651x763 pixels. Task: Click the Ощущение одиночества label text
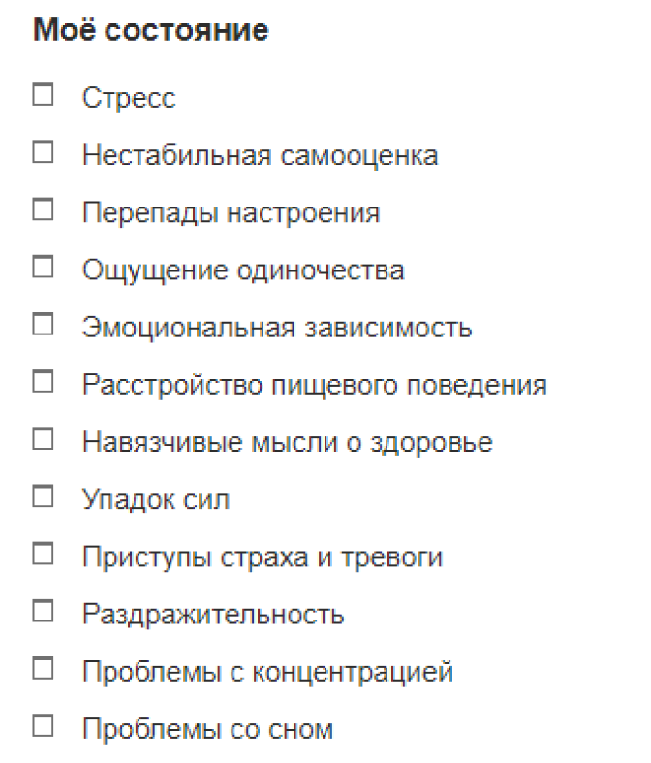click(x=243, y=270)
